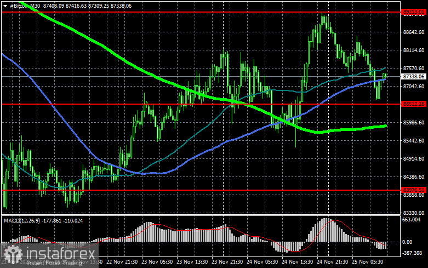428x268 pixels.
Task: Click the red 83976.51 support price label
Action: pyautogui.click(x=414, y=190)
